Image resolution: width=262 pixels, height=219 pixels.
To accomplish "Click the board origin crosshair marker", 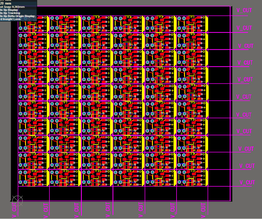I will [17, 200].
